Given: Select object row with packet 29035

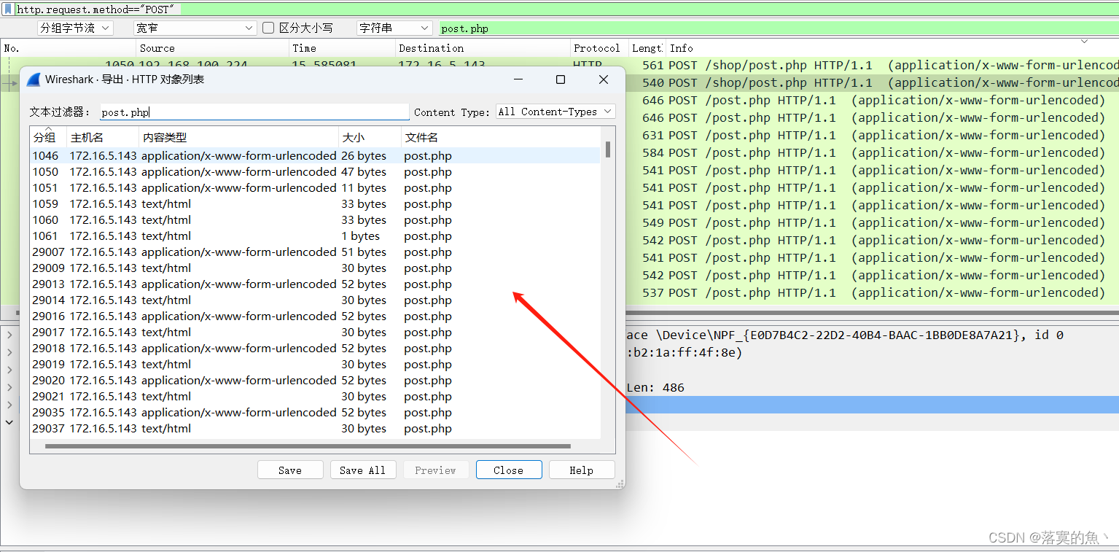Looking at the screenshot, I should click(315, 413).
